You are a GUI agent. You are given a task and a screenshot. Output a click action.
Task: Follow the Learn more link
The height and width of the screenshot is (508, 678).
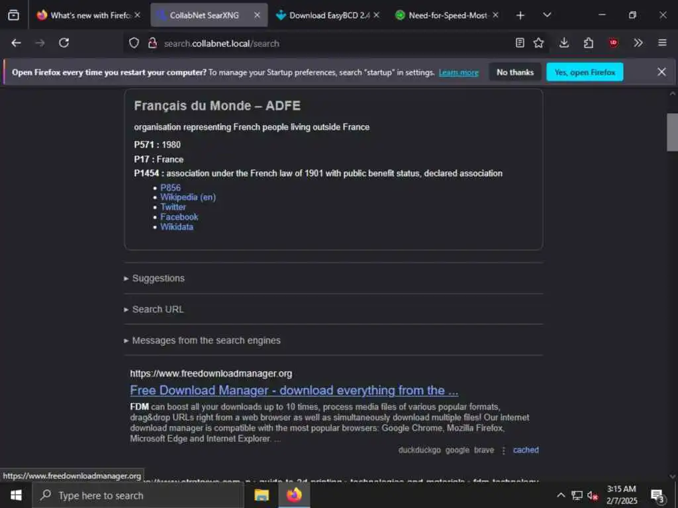coord(458,73)
